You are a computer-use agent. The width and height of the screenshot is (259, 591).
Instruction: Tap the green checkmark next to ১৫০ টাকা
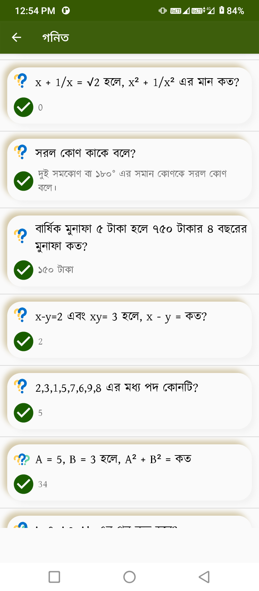23,270
